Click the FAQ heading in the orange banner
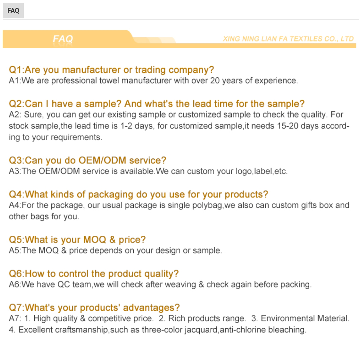 (x=63, y=39)
